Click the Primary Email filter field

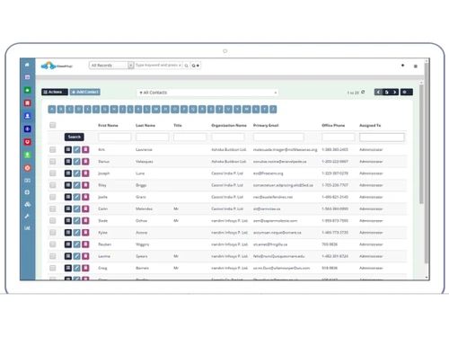[278, 137]
